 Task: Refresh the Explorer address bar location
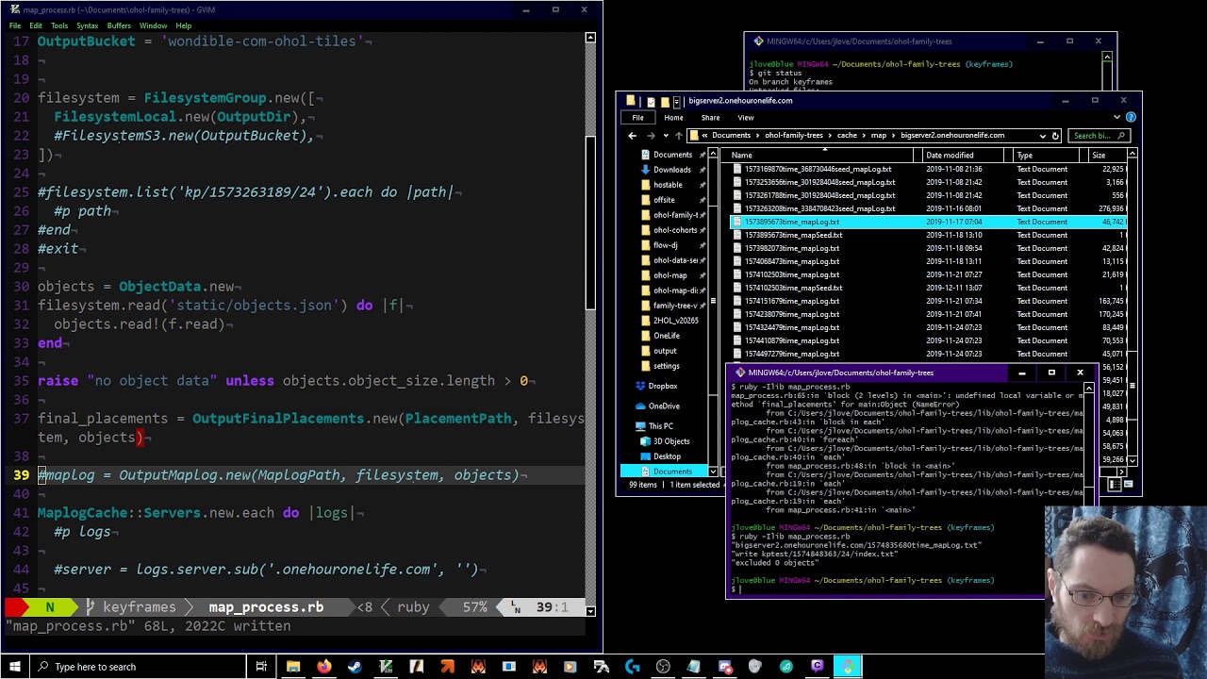pos(1055,136)
